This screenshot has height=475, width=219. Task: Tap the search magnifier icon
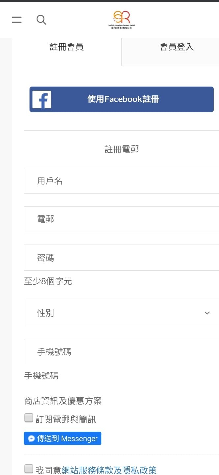[41, 20]
